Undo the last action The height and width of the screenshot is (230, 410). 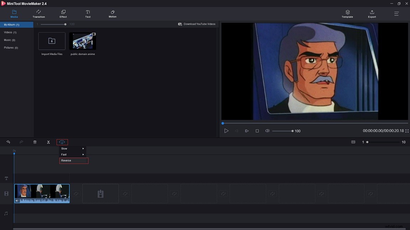tap(8, 142)
